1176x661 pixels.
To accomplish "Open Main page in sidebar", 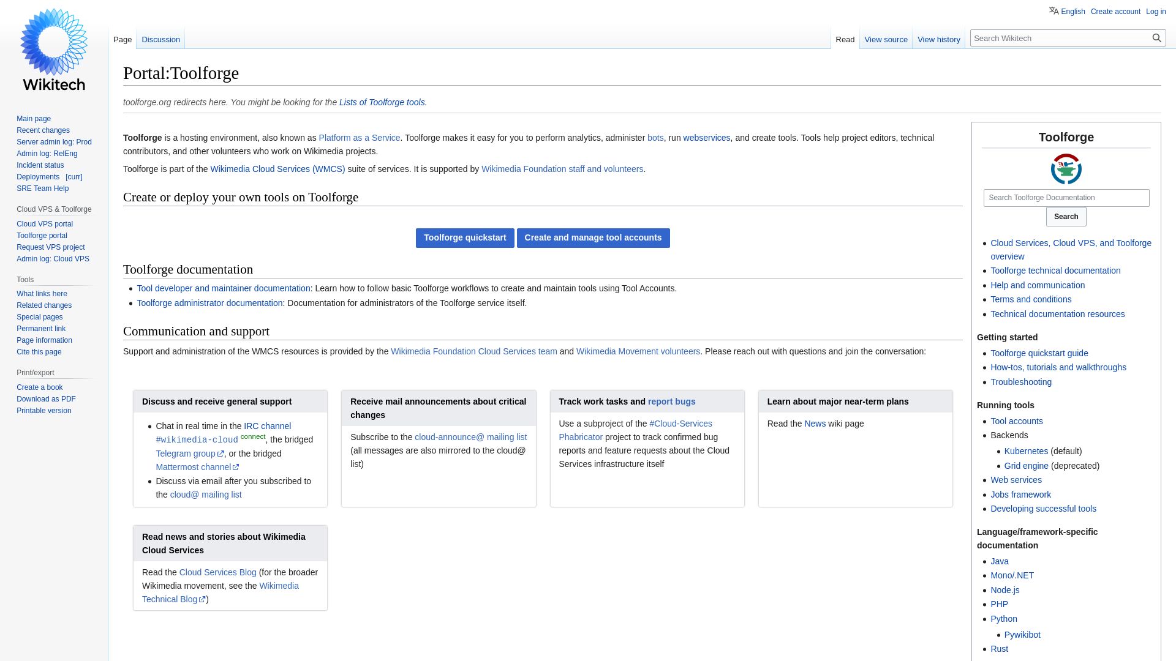I will (x=34, y=119).
